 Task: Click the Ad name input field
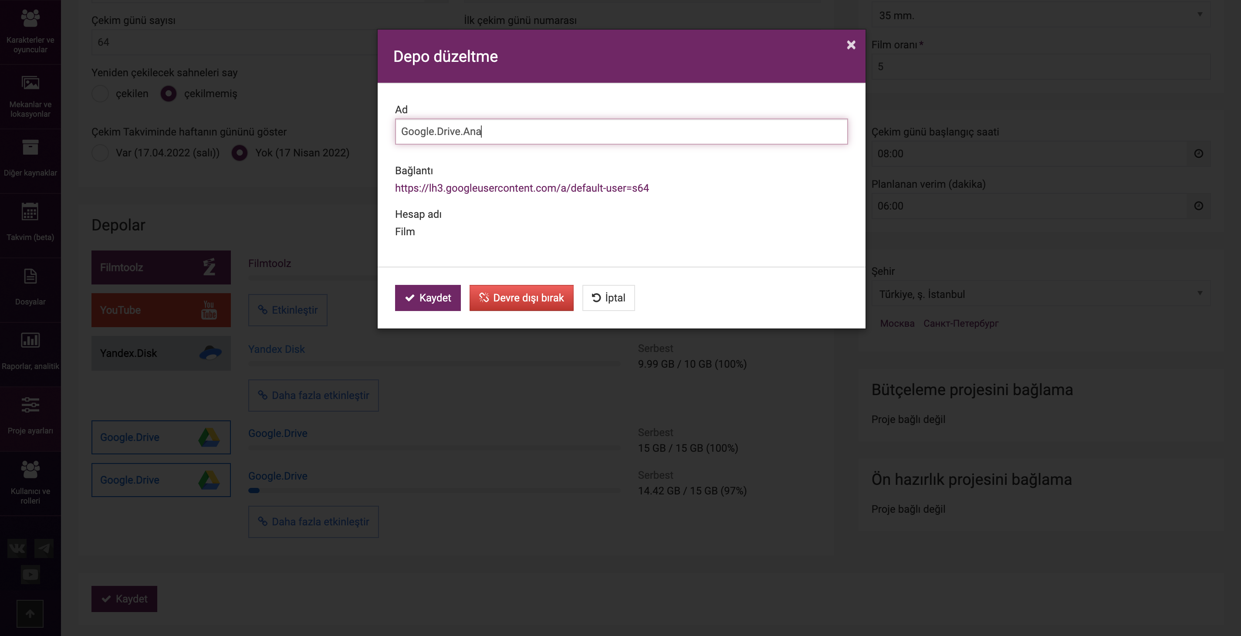[621, 132]
